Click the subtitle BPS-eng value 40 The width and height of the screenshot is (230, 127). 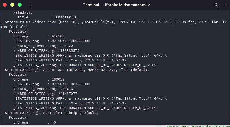coord(54,122)
